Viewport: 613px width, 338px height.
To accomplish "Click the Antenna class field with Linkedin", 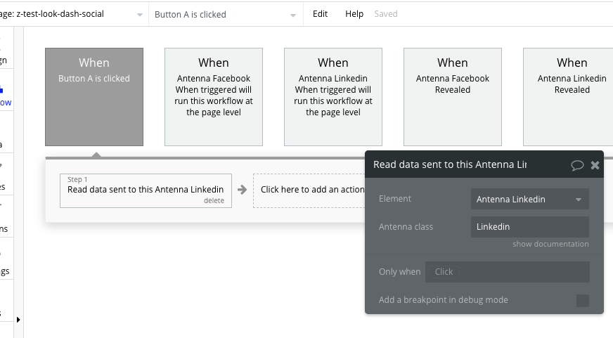I will (529, 227).
